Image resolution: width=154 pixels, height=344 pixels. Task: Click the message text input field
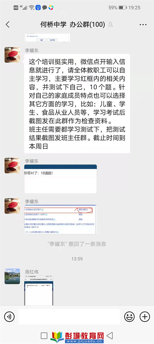click(x=69, y=317)
